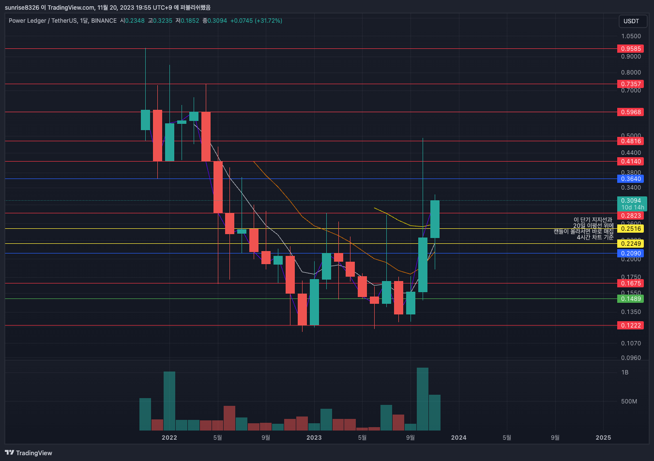The height and width of the screenshot is (461, 654).
Task: Click the open value 시0.2348
Action: click(132, 21)
